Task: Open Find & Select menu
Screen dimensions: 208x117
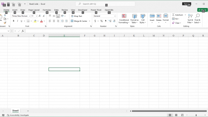Action: [197, 19]
